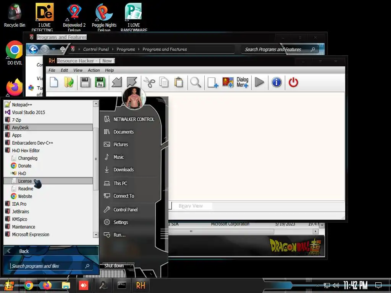Image resolution: width=391 pixels, height=293 pixels.
Task: Expand AnyDesk folder in Start menu
Action: tap(48, 127)
